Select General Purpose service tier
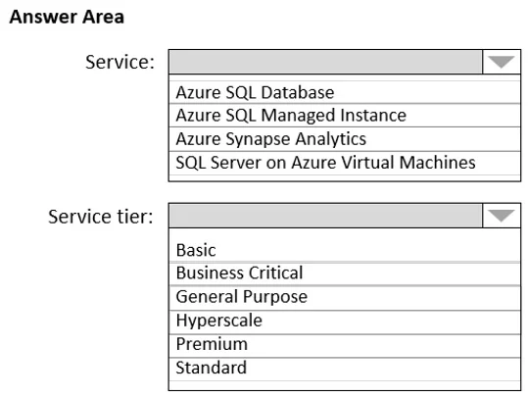 345,298
